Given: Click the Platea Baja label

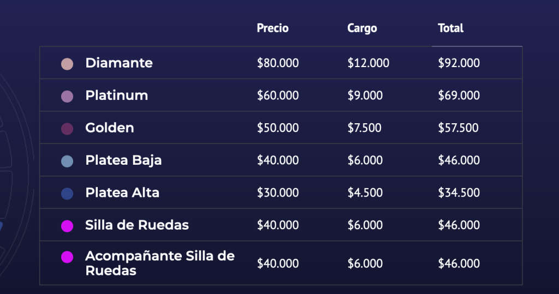Looking at the screenshot, I should click(123, 160).
